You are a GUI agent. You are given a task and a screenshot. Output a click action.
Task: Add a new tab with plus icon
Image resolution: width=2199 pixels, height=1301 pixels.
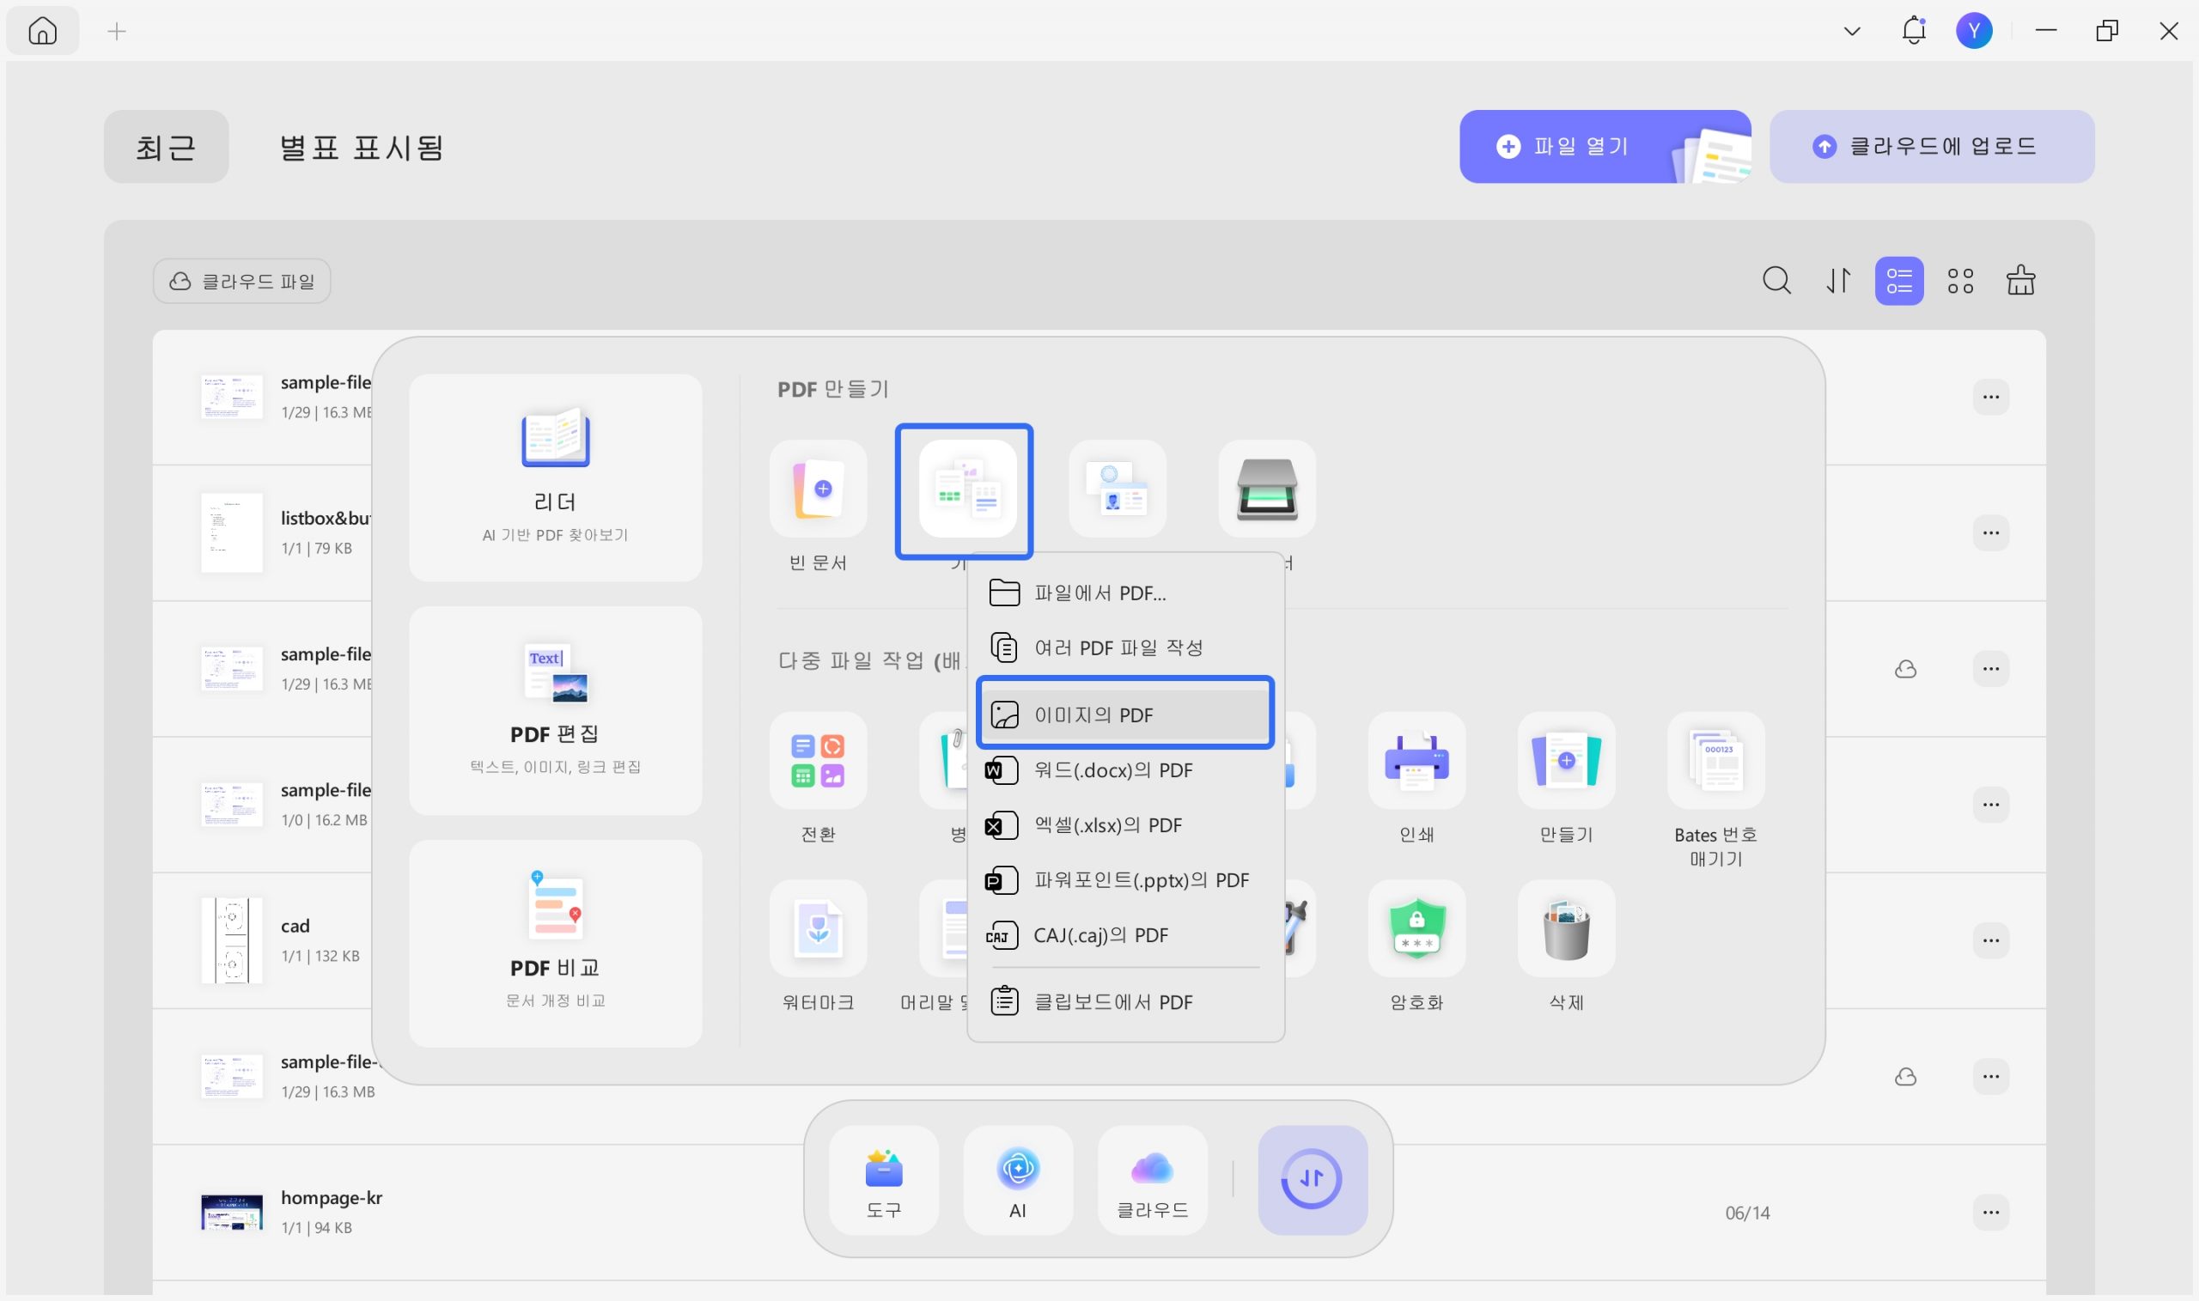tap(117, 32)
